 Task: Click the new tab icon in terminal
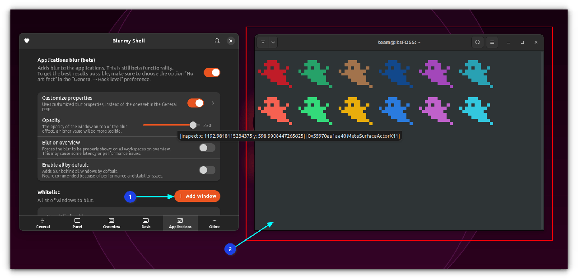(x=263, y=42)
